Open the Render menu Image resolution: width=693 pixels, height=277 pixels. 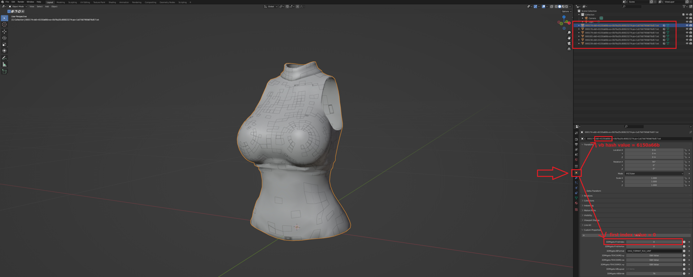21,2
